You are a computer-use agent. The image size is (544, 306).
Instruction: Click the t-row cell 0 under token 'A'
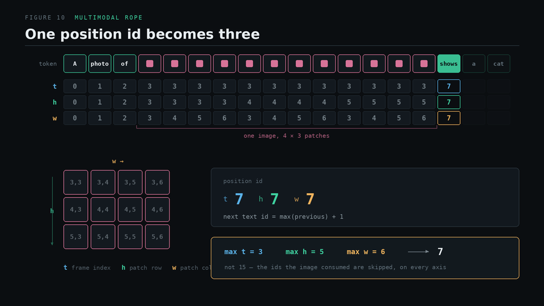pos(75,86)
